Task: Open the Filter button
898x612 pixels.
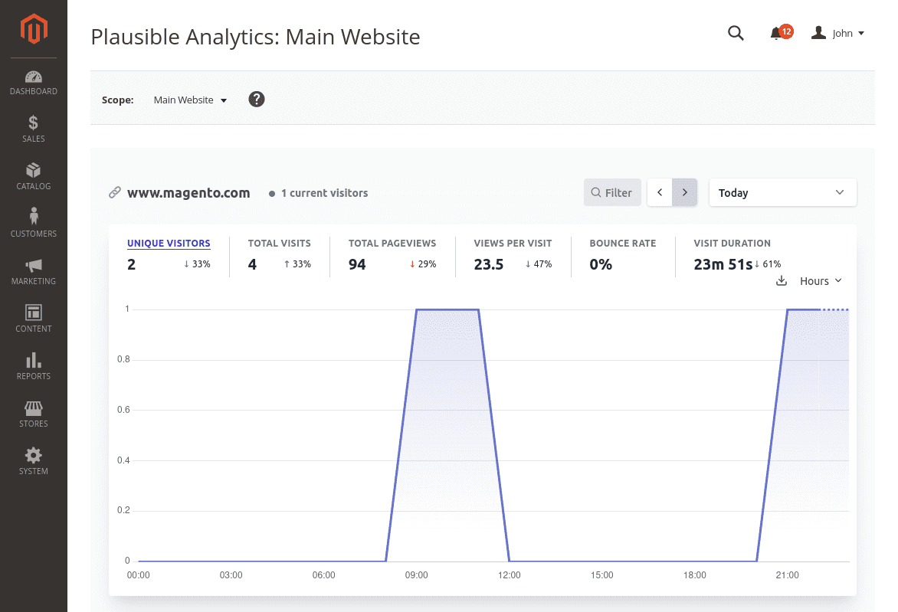Action: pyautogui.click(x=611, y=192)
